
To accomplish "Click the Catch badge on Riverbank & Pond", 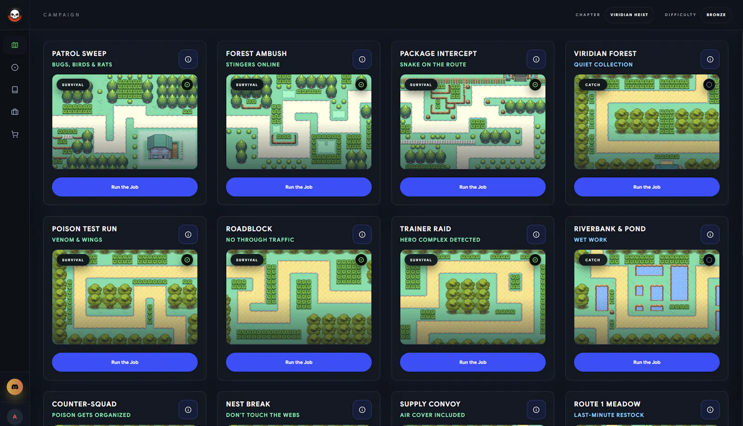I will coord(593,260).
